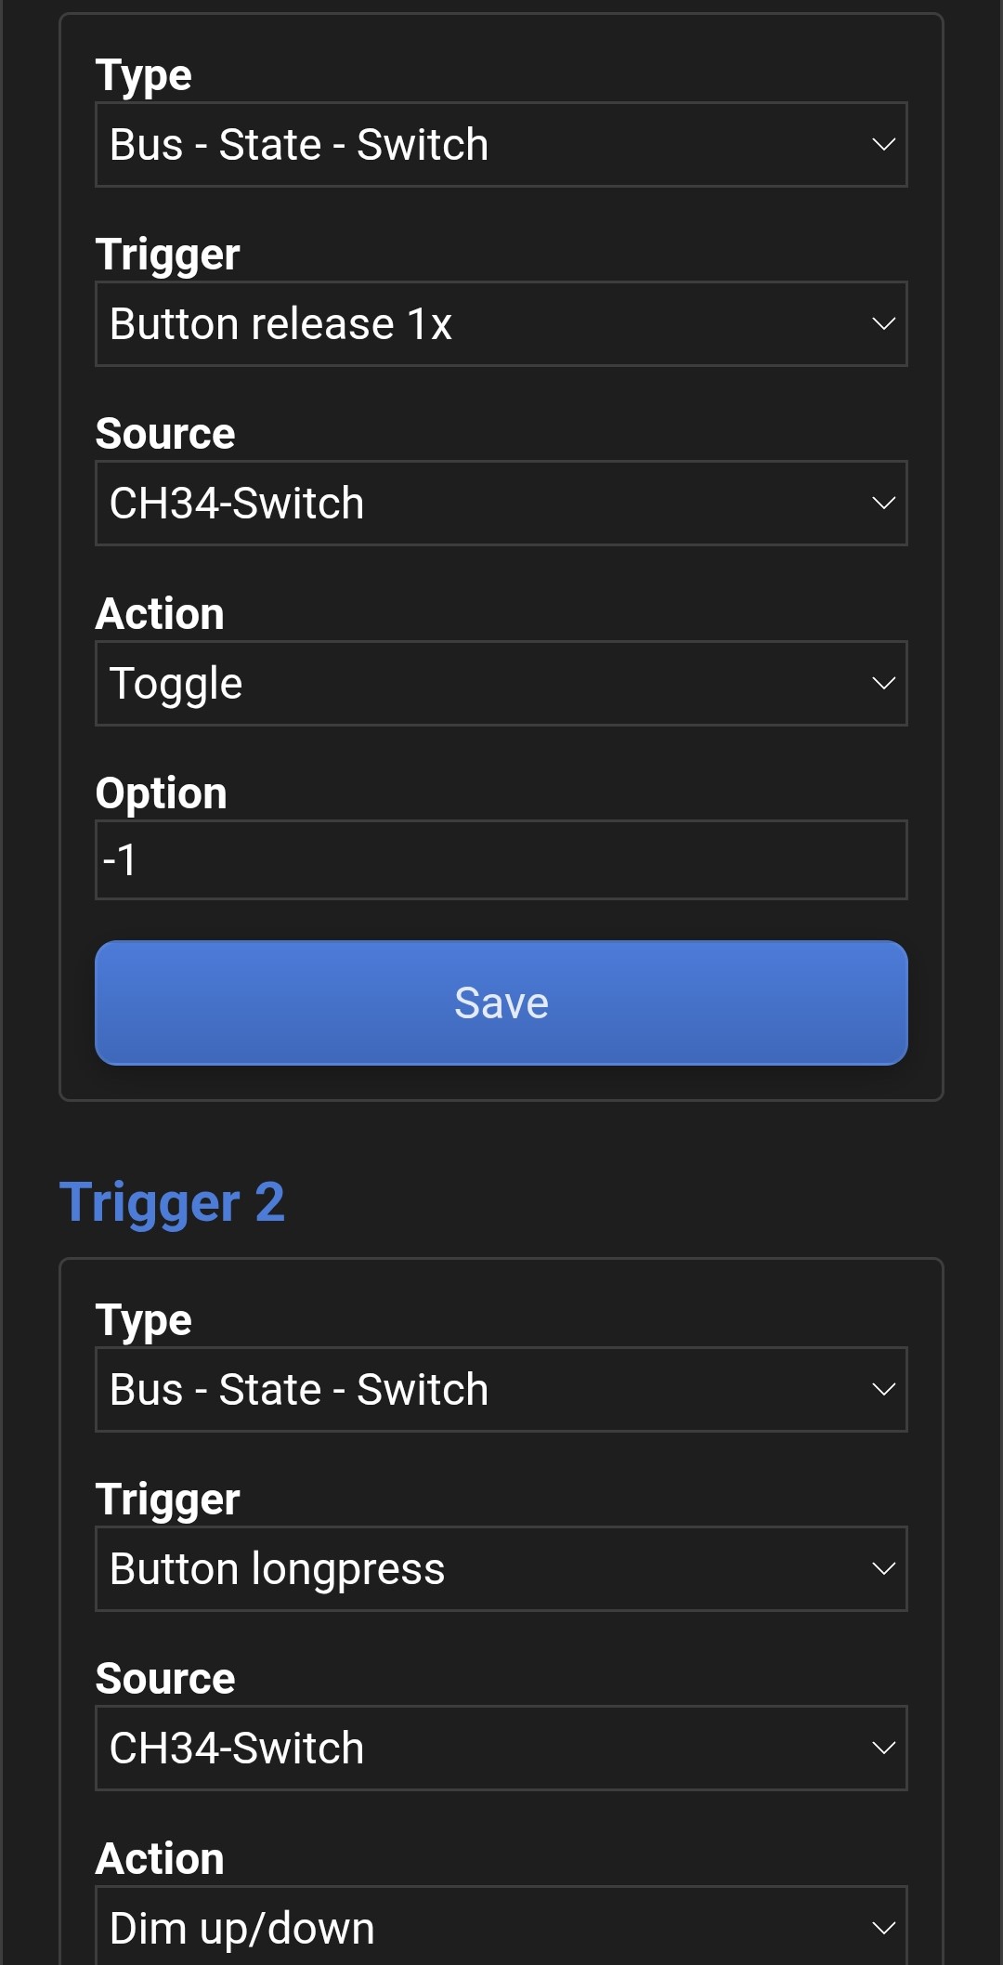
Task: Click chevron arrow of Button longpress dropdown
Action: point(883,1568)
